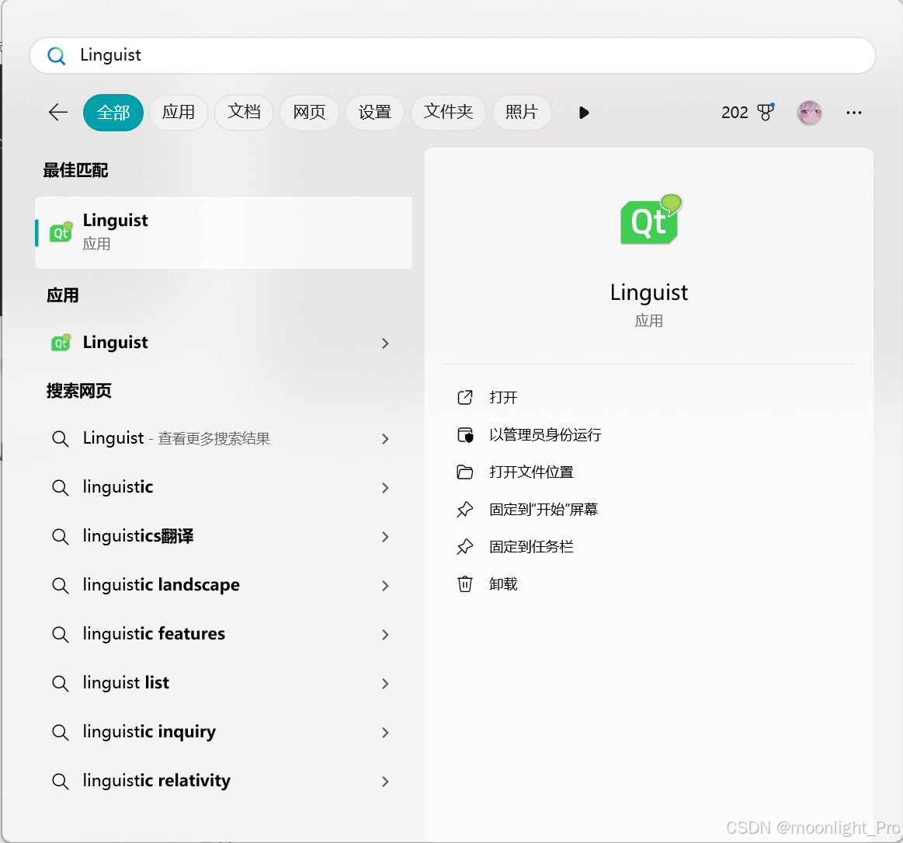Click the search magnifier icon in search box
The height and width of the screenshot is (843, 903).
[x=56, y=56]
